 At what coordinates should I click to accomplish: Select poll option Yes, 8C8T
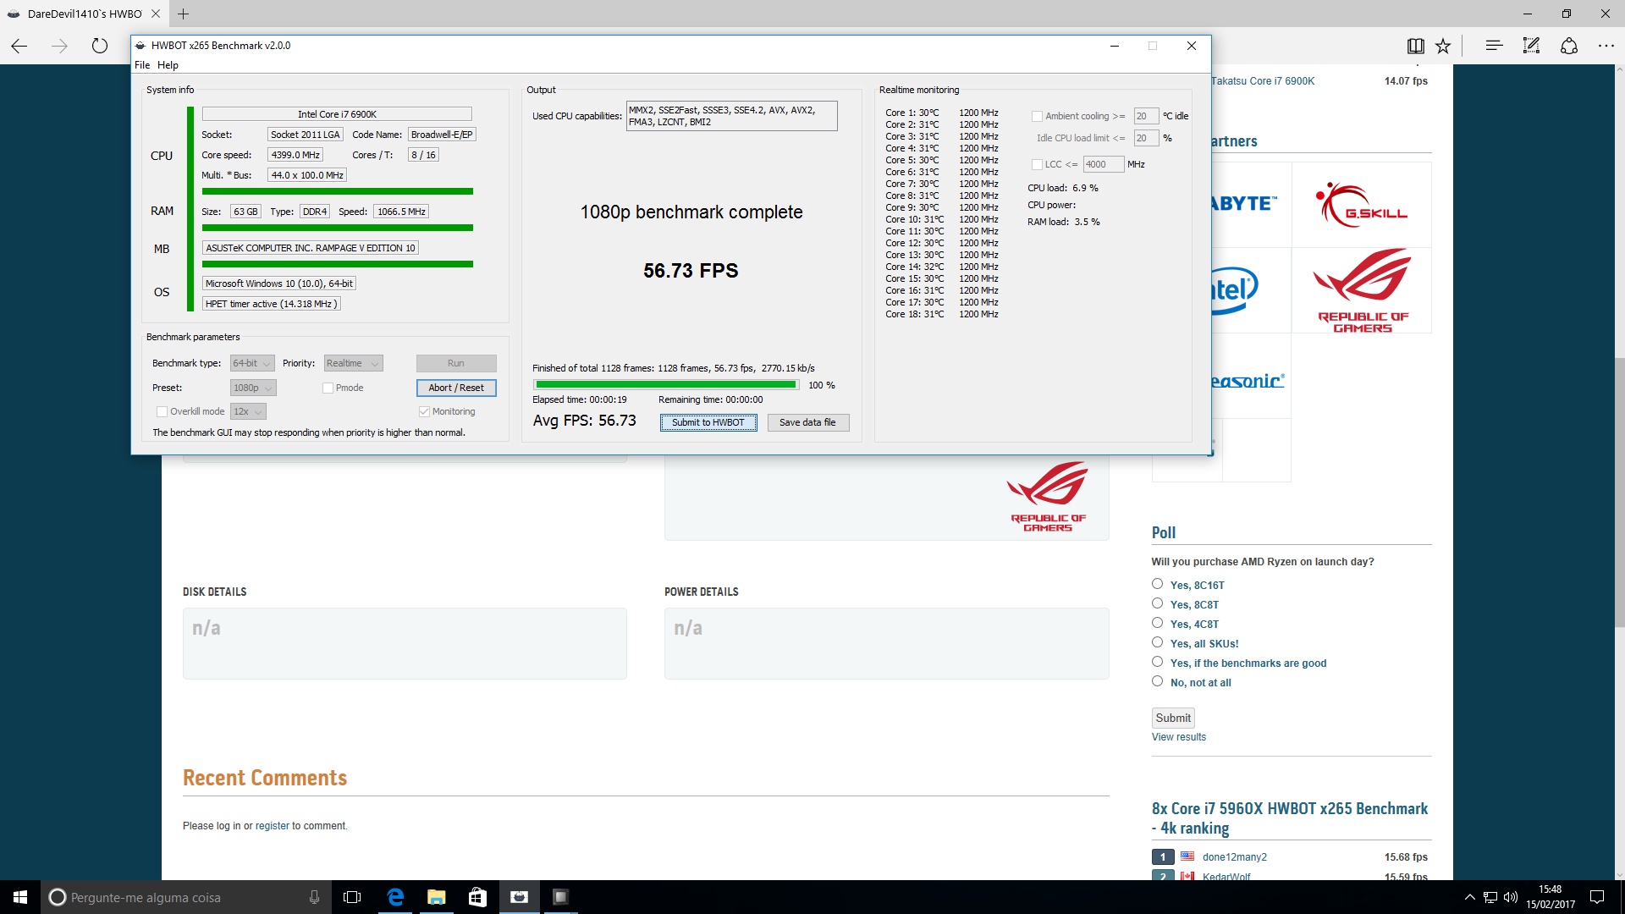coord(1157,603)
